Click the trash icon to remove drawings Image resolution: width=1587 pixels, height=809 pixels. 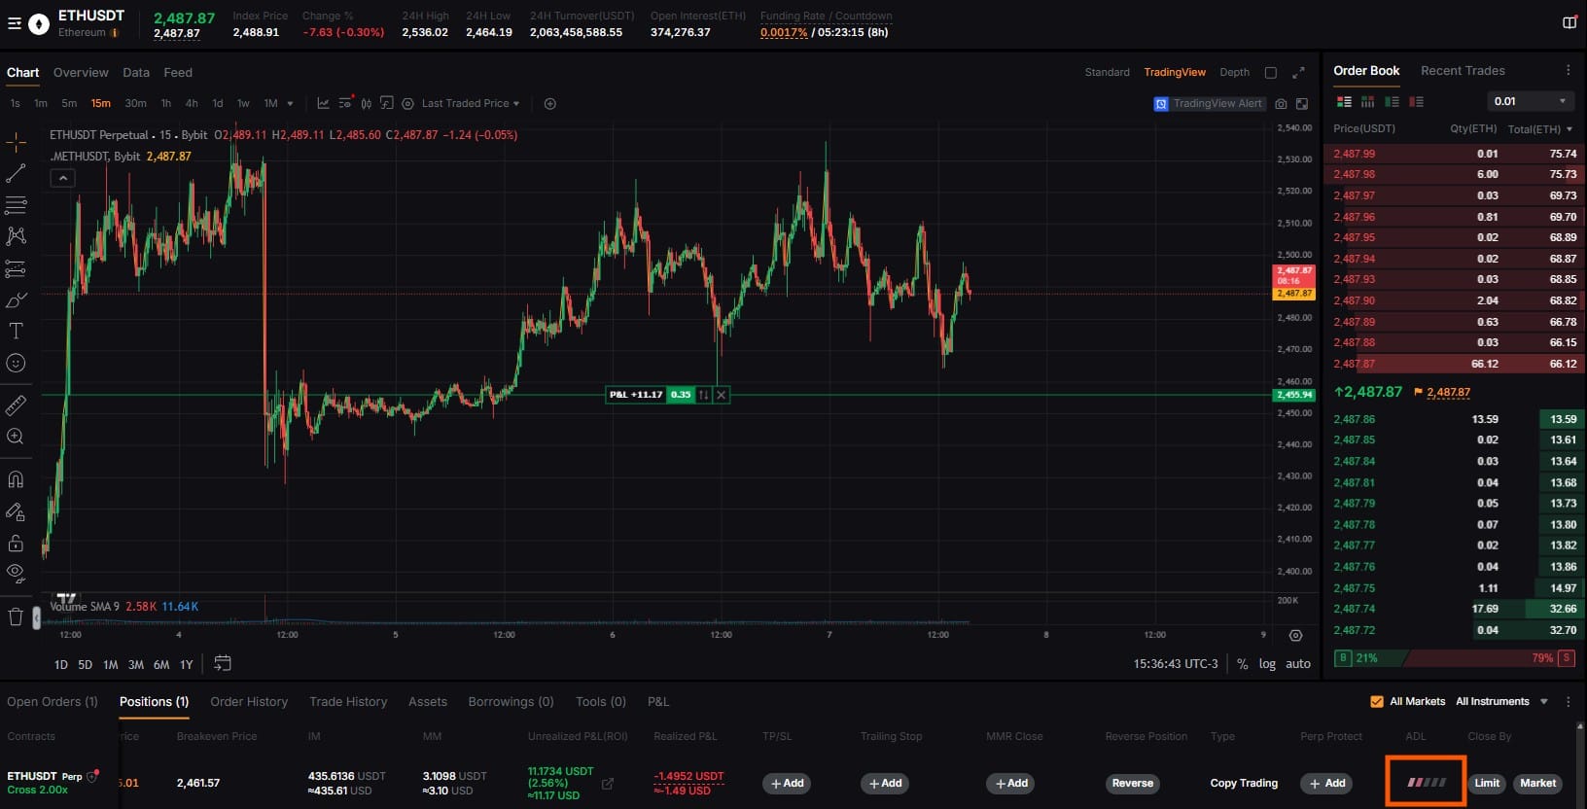pos(16,616)
